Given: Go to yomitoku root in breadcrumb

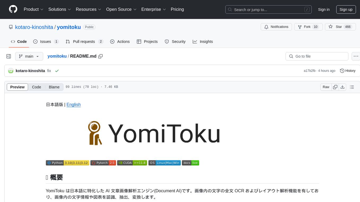Looking at the screenshot, I should tap(57, 56).
